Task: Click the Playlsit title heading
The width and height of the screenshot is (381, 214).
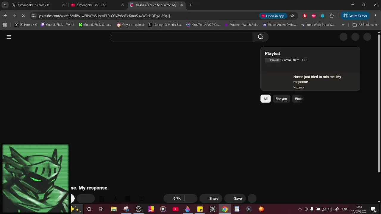Action: (273, 53)
